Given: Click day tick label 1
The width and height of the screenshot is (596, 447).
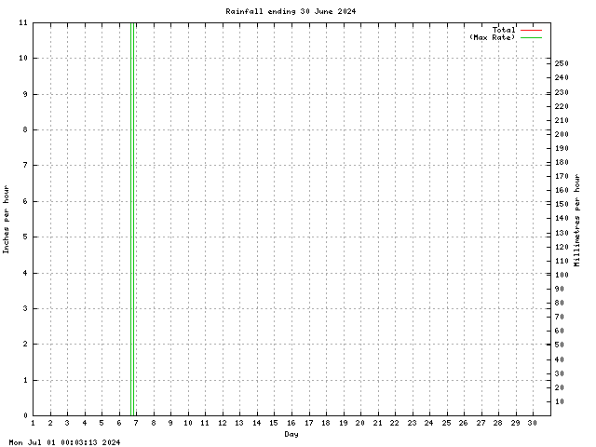Looking at the screenshot, I should pyautogui.click(x=34, y=423).
